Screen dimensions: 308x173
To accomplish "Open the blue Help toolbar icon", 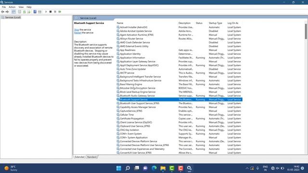I will tap(35, 12).
